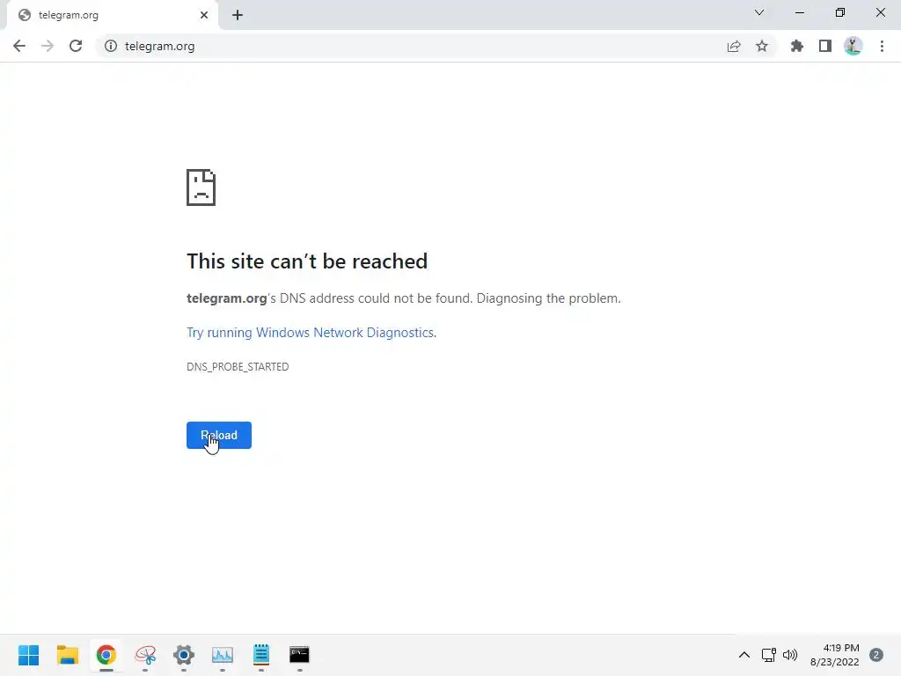This screenshot has width=901, height=676.
Task: Try running Windows Network Diagnostics link
Action: [x=311, y=333]
